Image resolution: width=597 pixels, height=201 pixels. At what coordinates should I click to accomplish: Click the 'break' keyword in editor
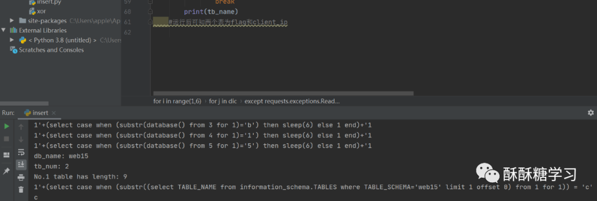224,2
